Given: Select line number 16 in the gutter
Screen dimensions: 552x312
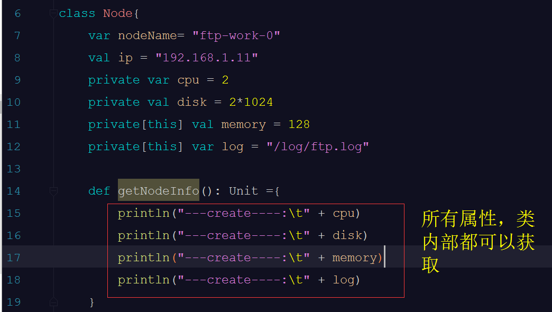Looking at the screenshot, I should 14,235.
